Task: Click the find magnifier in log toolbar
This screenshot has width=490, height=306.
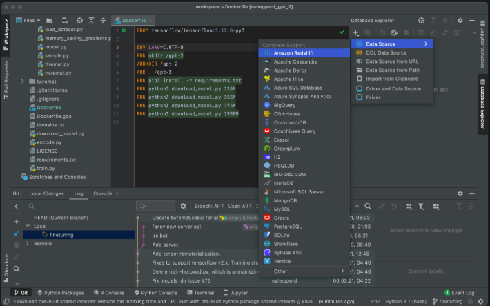Action: tap(367, 207)
